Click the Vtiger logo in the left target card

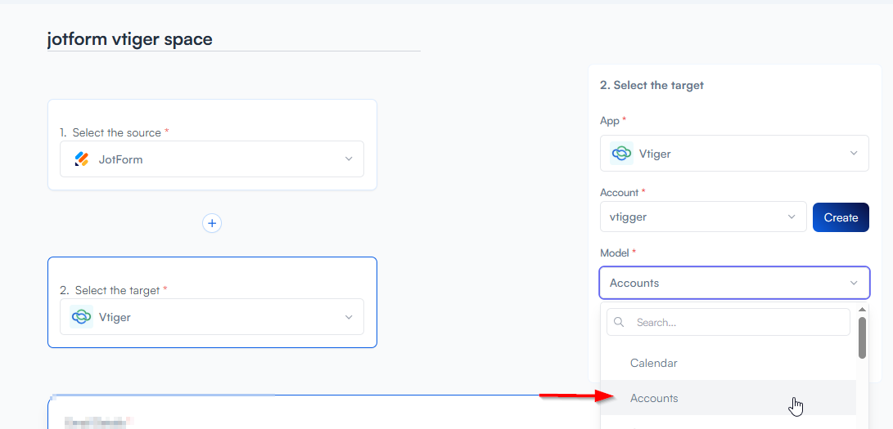point(82,317)
